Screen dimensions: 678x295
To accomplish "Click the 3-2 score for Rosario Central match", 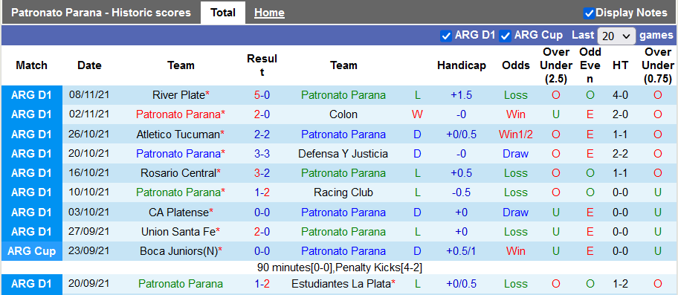I will point(262,173).
